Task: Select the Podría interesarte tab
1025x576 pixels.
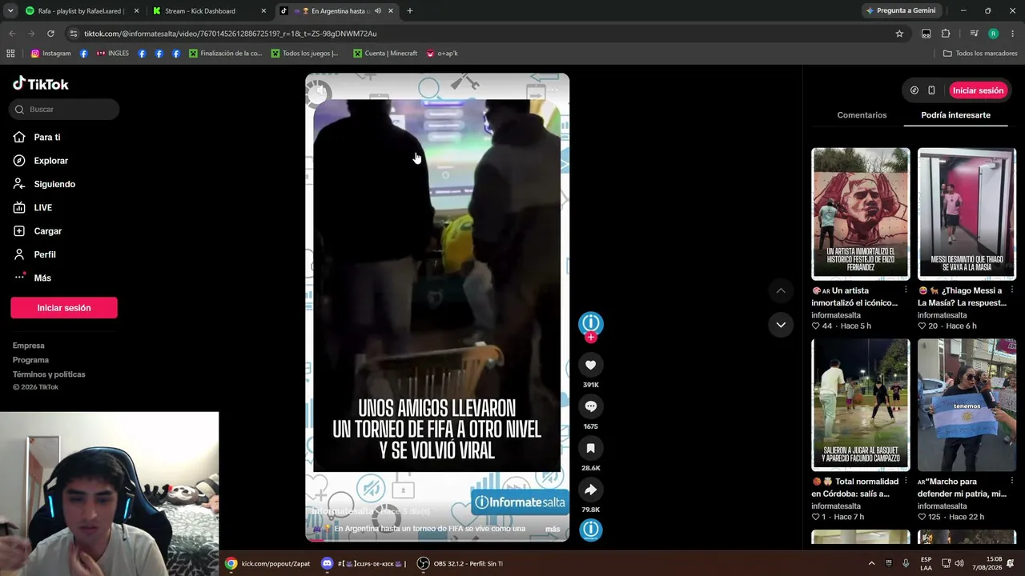Action: pyautogui.click(x=955, y=115)
